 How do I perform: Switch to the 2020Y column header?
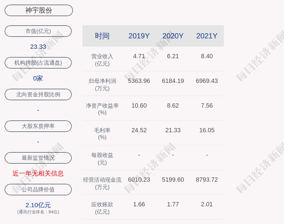(173, 36)
